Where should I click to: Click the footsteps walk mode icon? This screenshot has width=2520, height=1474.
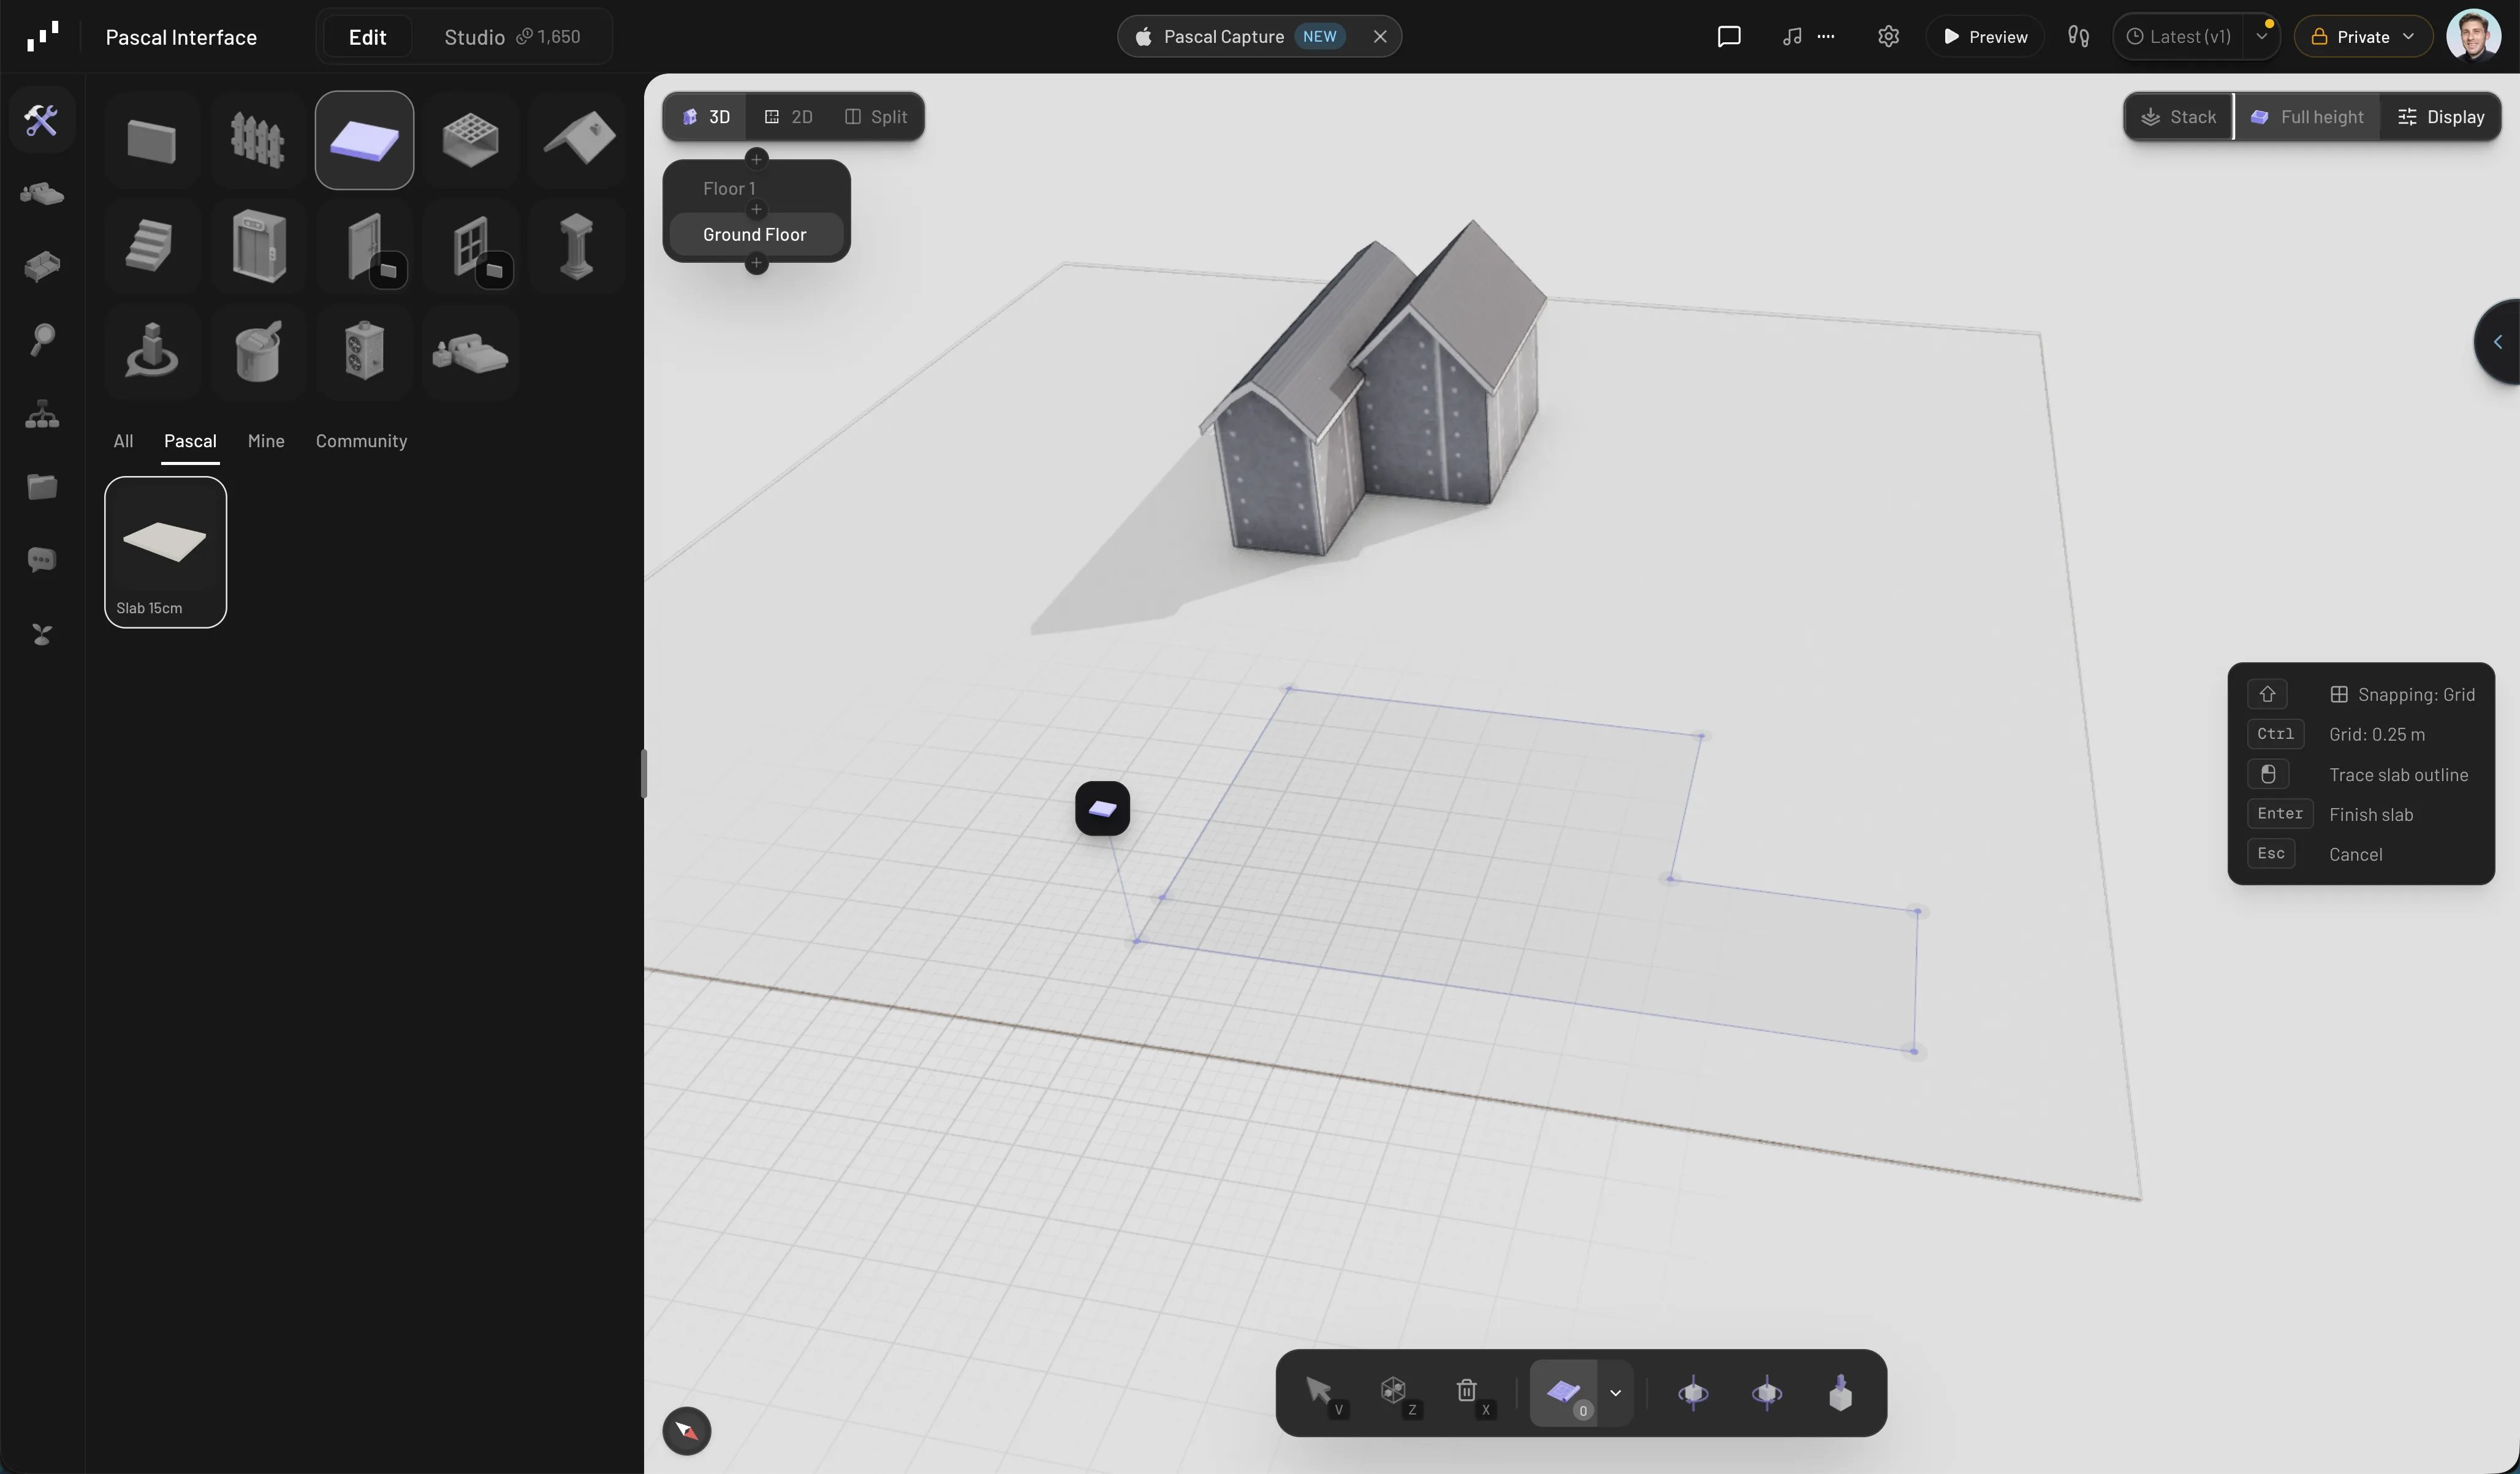point(2078,37)
